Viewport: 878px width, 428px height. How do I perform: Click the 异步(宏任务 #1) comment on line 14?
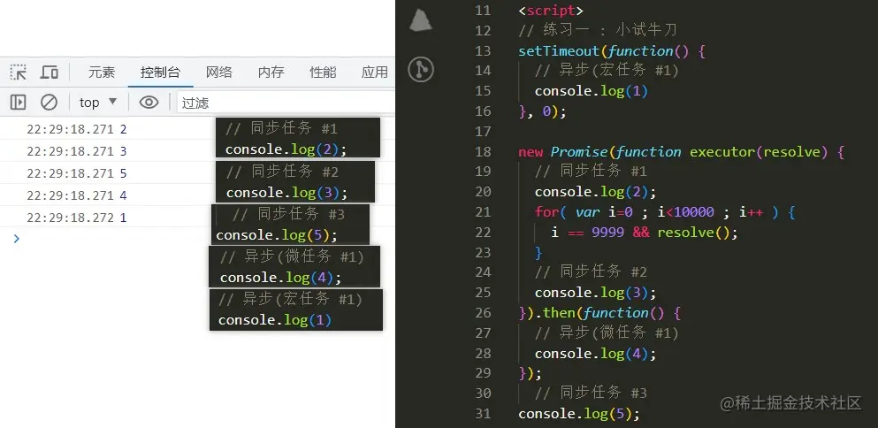(607, 71)
